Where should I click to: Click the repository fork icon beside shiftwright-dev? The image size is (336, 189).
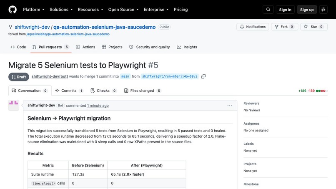(10, 27)
